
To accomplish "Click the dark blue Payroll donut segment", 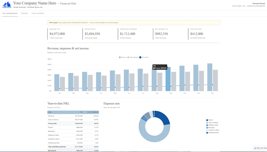I will [163, 117].
